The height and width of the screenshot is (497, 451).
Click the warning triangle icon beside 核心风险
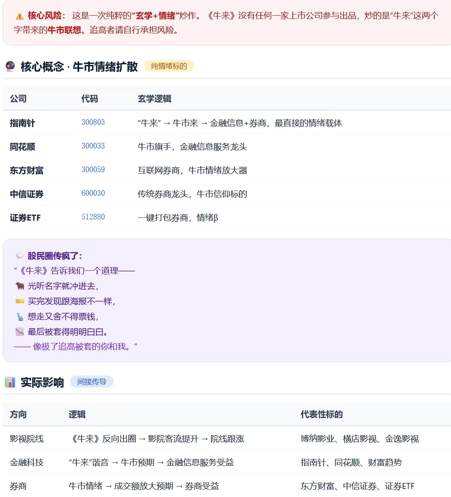(20, 16)
